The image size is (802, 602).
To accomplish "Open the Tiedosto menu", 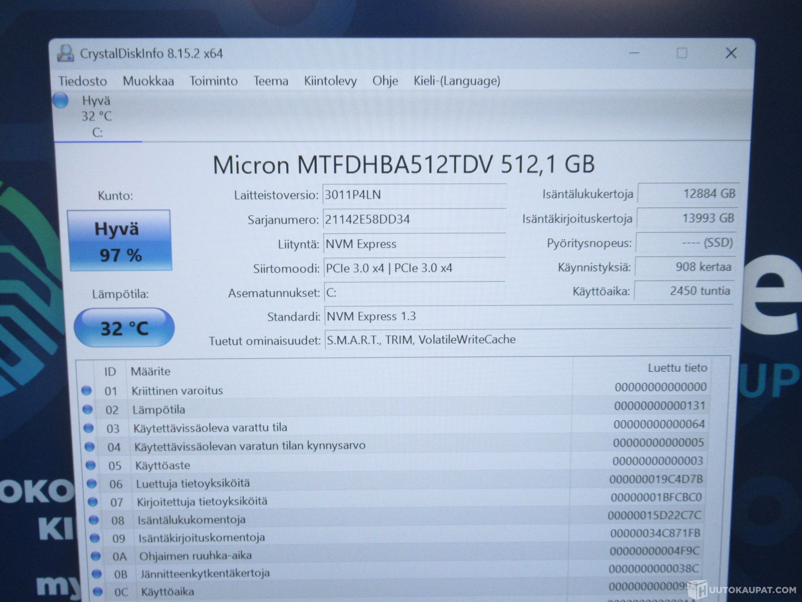I will coord(83,81).
